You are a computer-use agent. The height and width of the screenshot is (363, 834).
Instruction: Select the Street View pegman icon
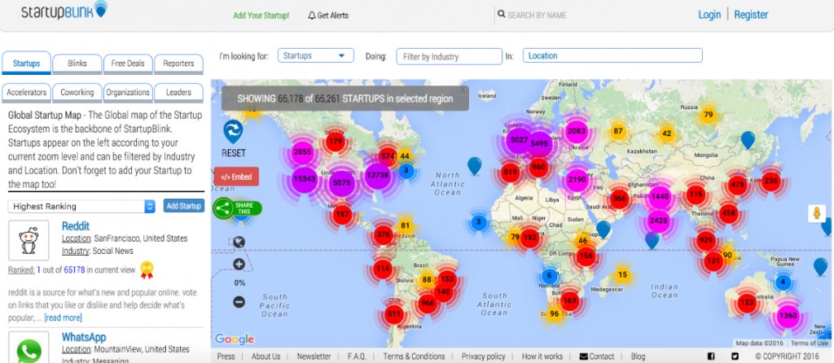pos(816,214)
